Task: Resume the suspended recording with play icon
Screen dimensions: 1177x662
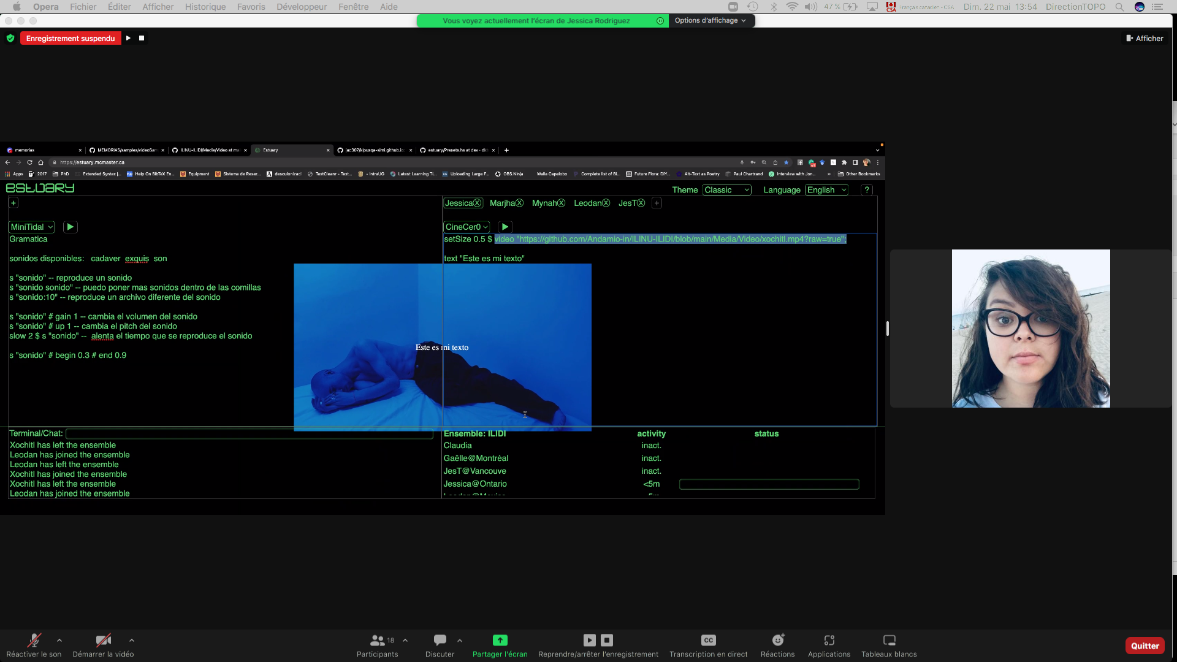Action: [x=128, y=38]
